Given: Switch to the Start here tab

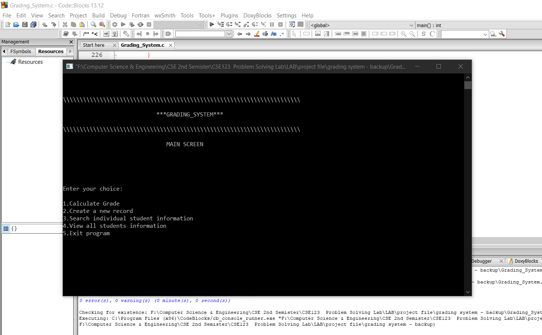Looking at the screenshot, I should click(94, 45).
